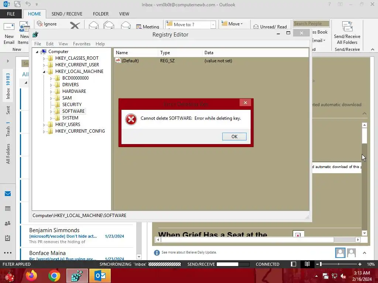Click the Name column header
Viewport: 378px width, 283px height.
pos(135,53)
